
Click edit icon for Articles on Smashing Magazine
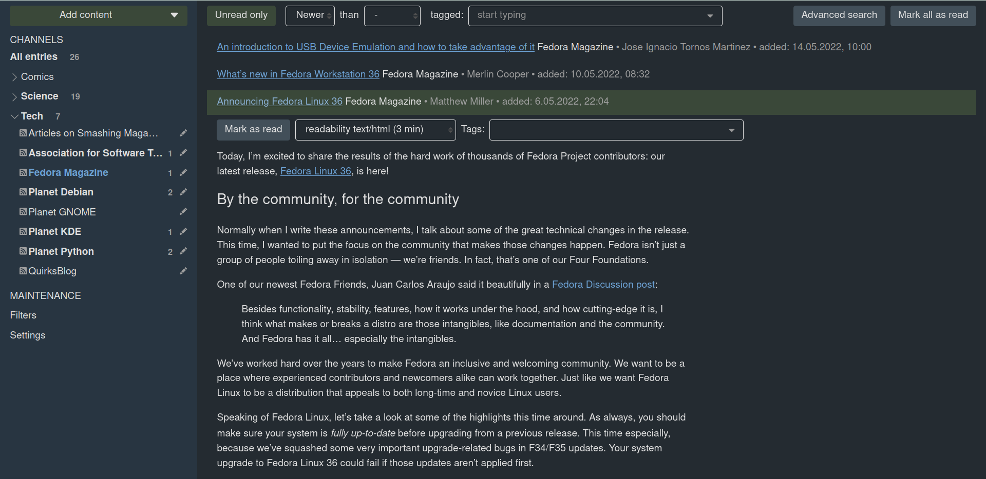(183, 133)
